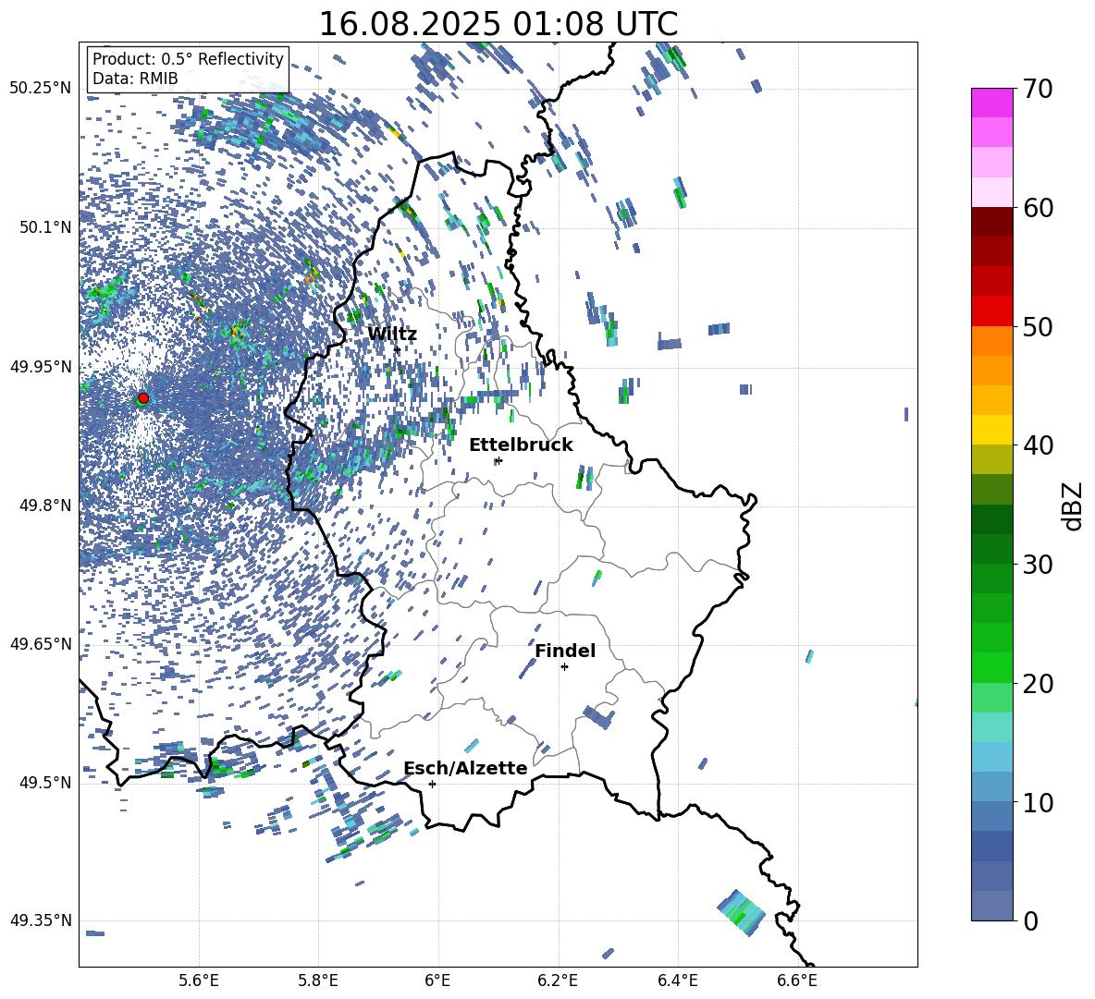Click the 0 dBZ colorbar label
1095x999 pixels.
pos(1029,920)
